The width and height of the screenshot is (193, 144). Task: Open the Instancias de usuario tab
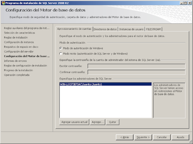131,29
